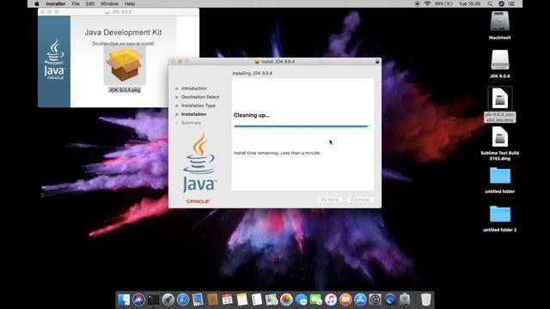Open the Installer menu

click(56, 3)
